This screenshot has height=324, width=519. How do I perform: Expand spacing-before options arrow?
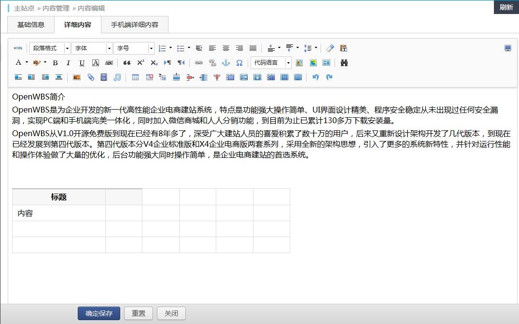coord(280,48)
